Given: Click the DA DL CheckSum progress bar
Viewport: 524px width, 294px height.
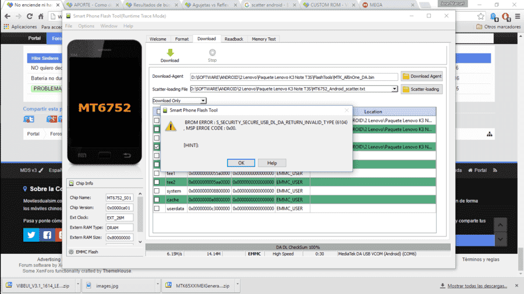Looking at the screenshot, I should click(x=298, y=248).
